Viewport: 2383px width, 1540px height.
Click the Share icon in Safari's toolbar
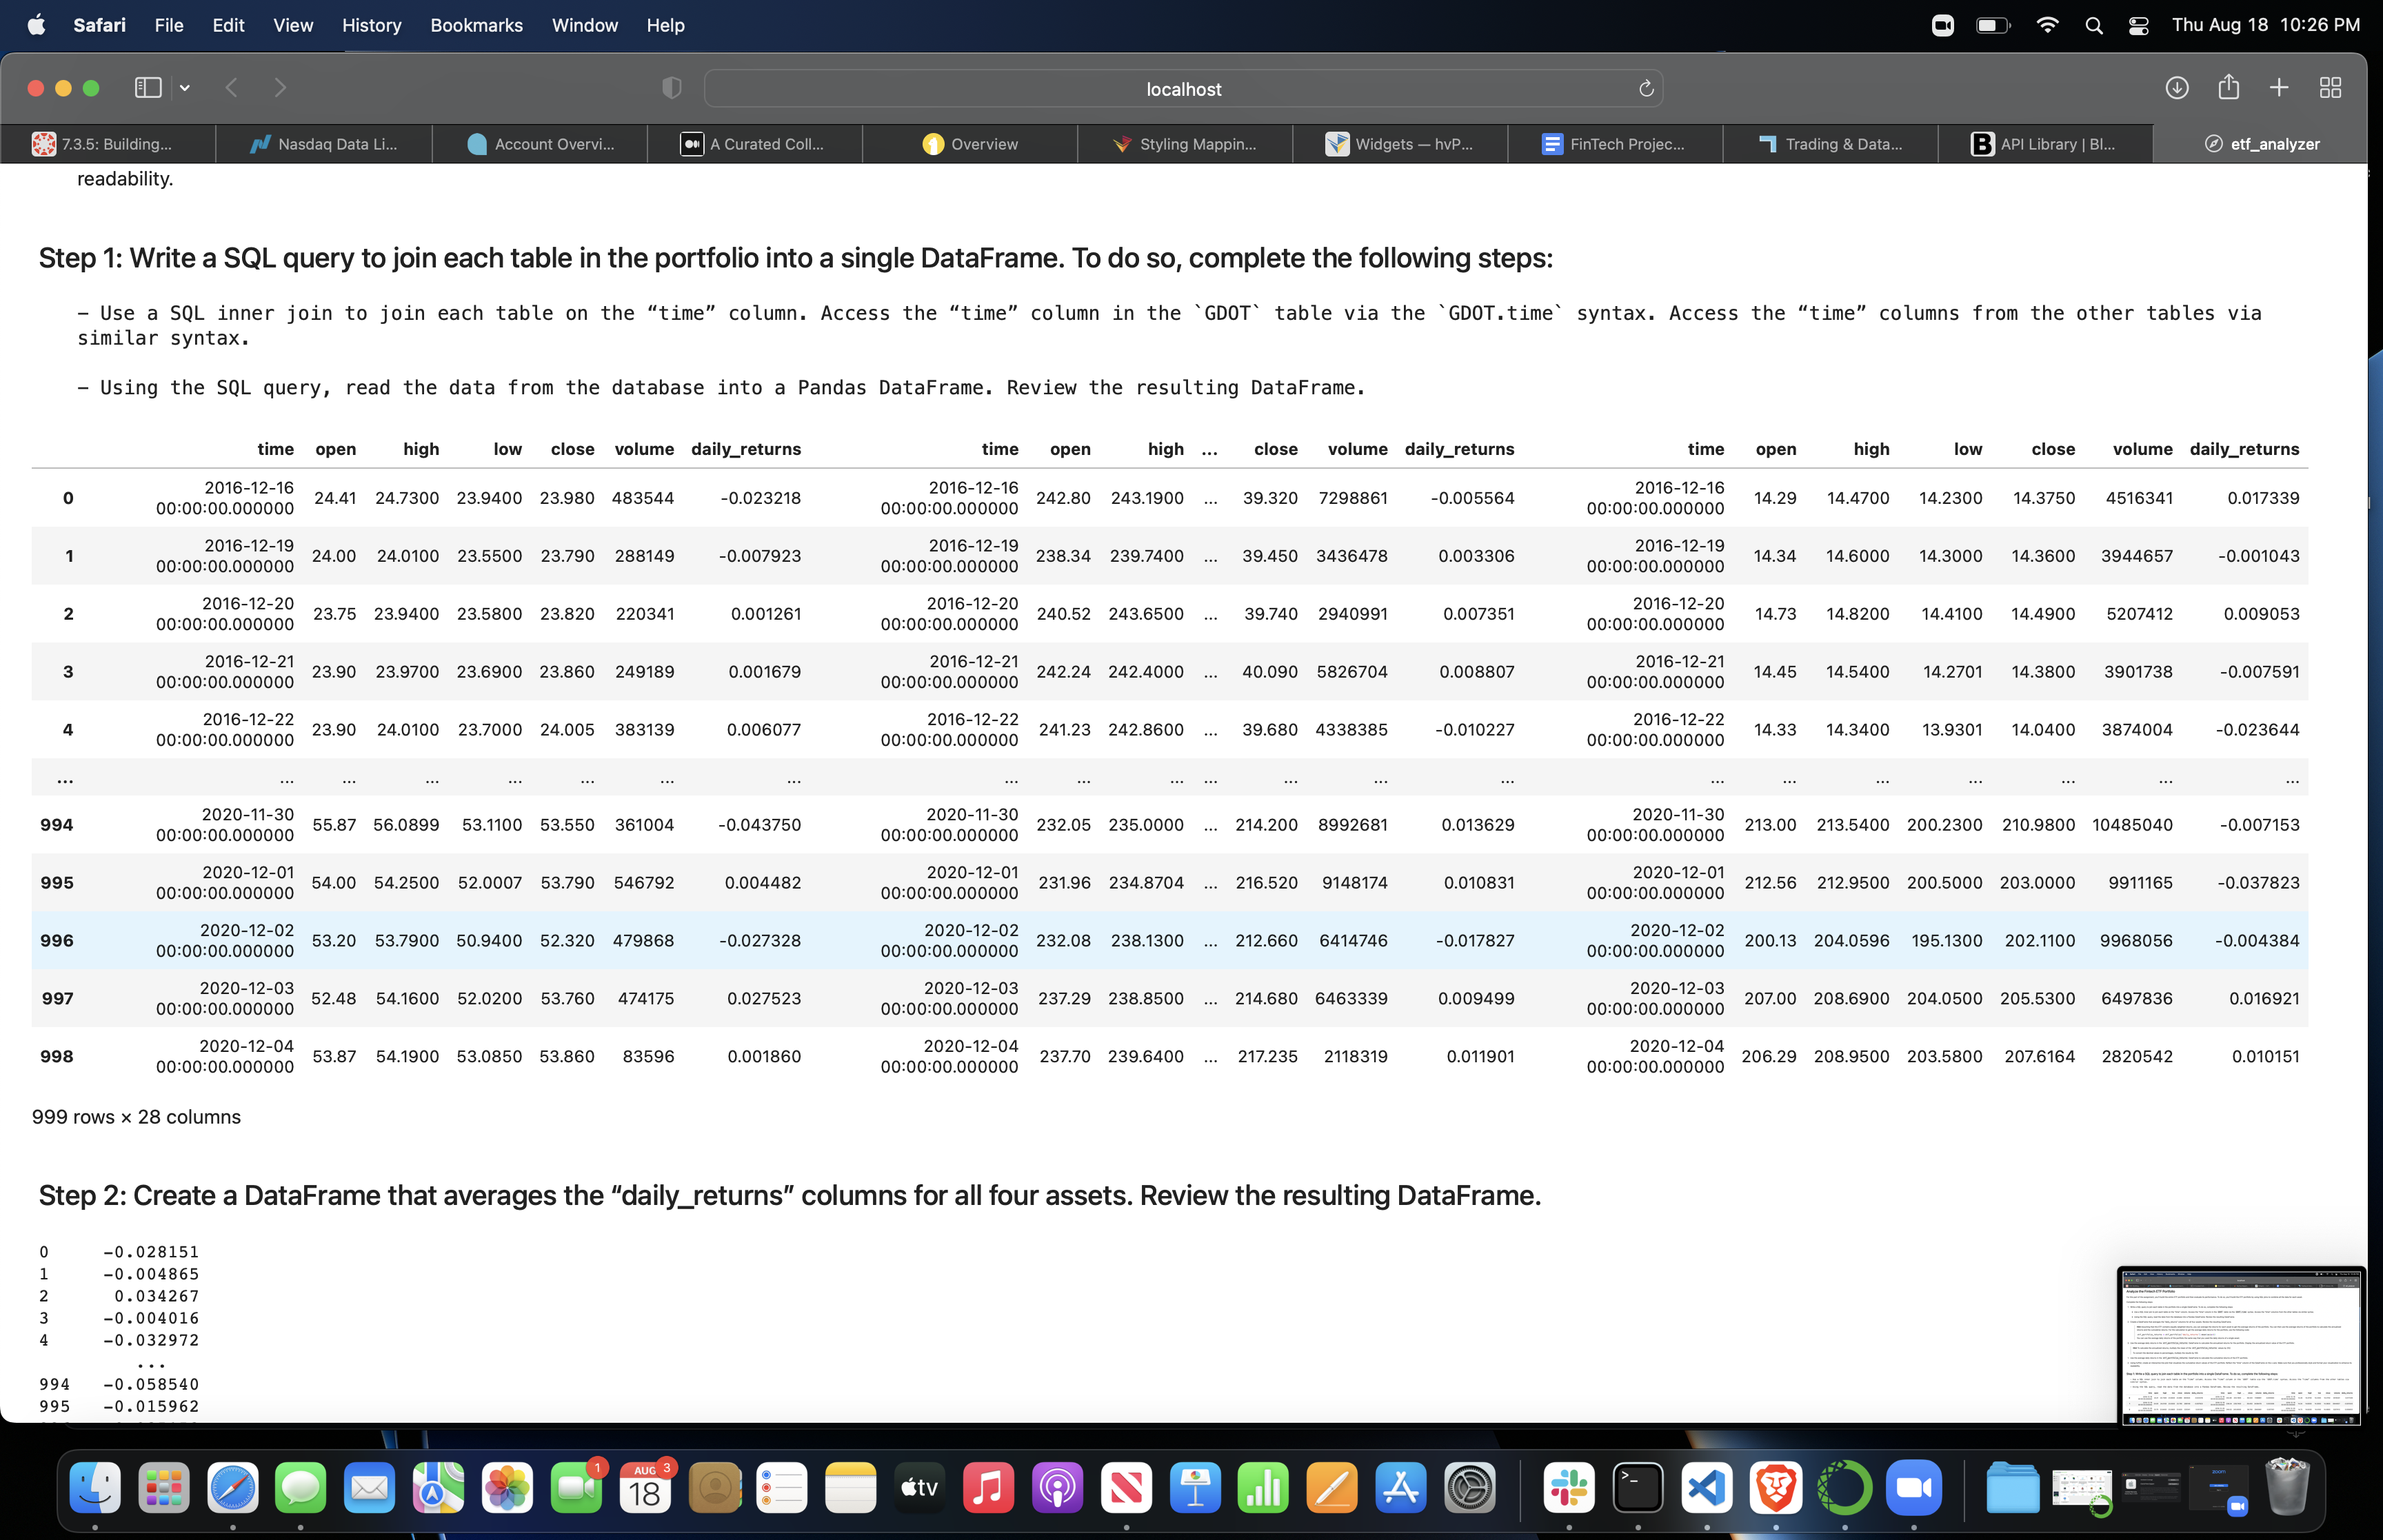2228,88
